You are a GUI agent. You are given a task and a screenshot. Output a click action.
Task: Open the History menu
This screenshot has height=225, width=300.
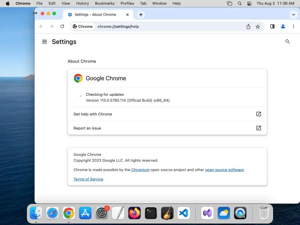tap(82, 4)
